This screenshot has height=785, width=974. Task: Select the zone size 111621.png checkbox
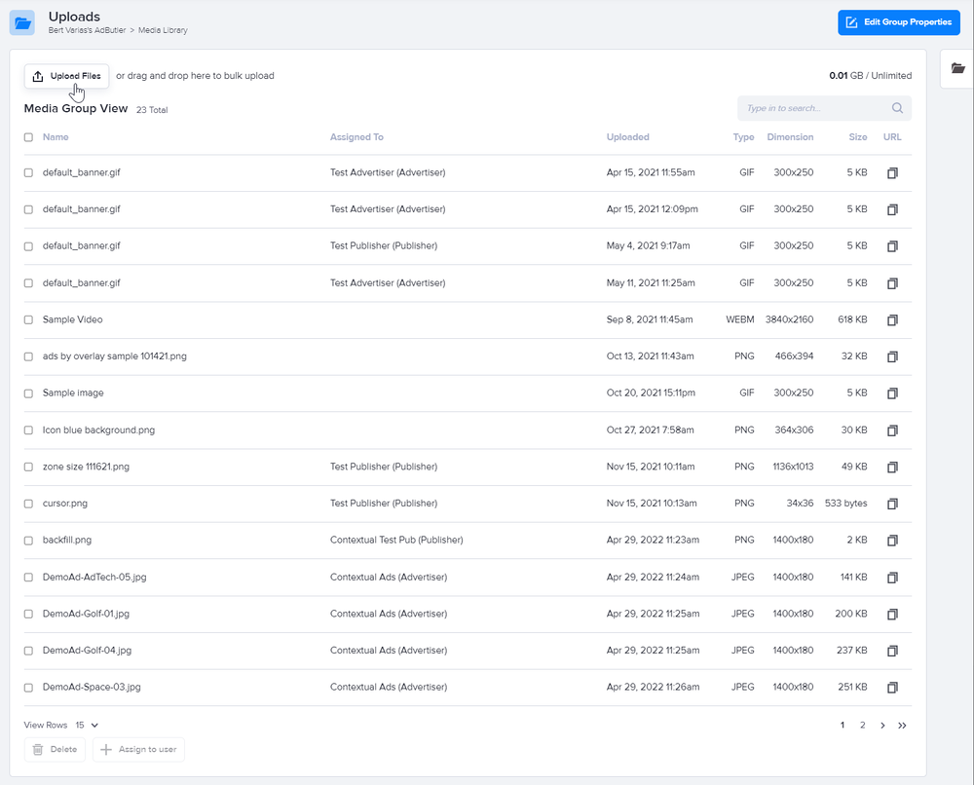point(28,467)
